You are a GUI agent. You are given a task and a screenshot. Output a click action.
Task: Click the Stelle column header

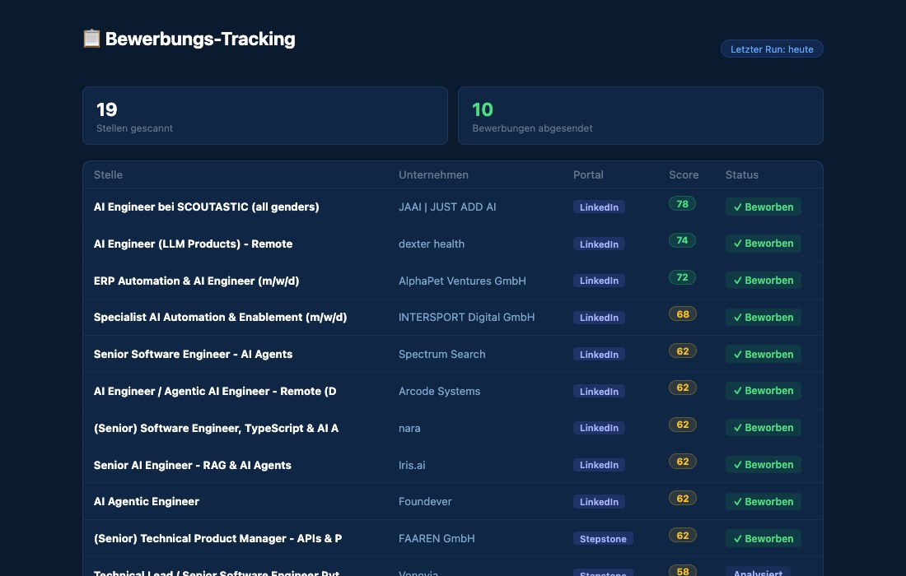pyautogui.click(x=108, y=175)
